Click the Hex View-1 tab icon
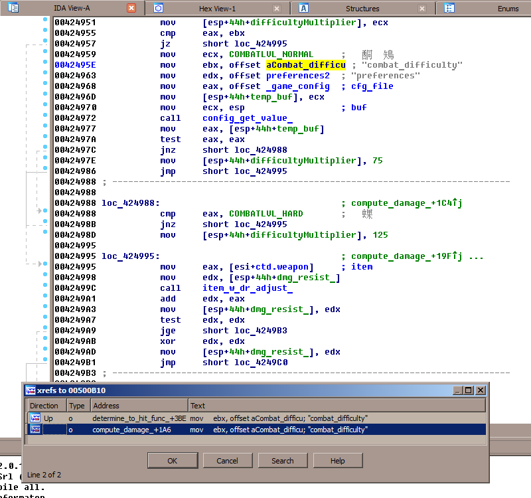This screenshot has width=531, height=498. pyautogui.click(x=158, y=8)
